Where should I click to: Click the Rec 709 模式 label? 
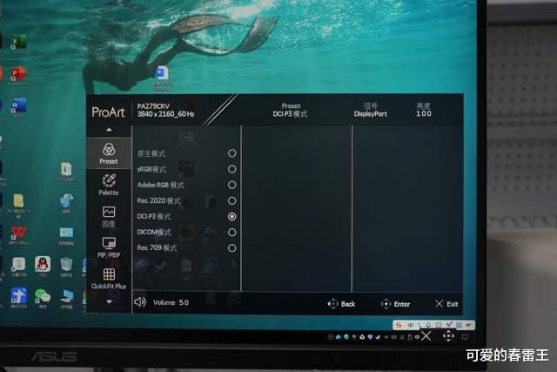pos(157,248)
